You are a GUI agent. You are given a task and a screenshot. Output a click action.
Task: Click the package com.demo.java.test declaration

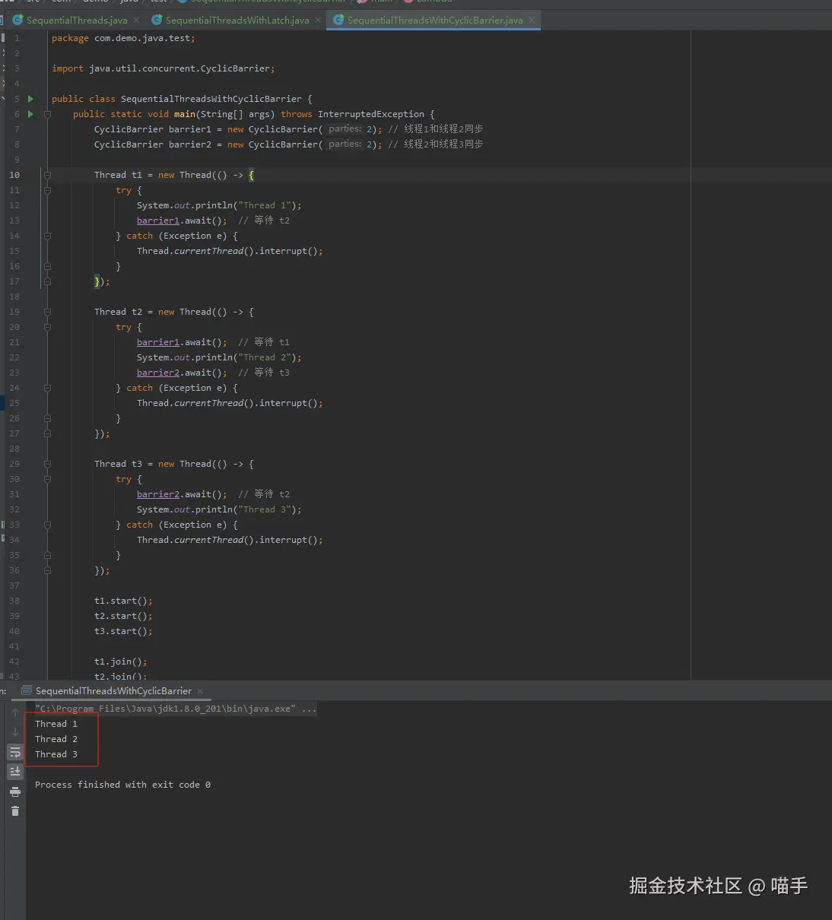click(123, 38)
